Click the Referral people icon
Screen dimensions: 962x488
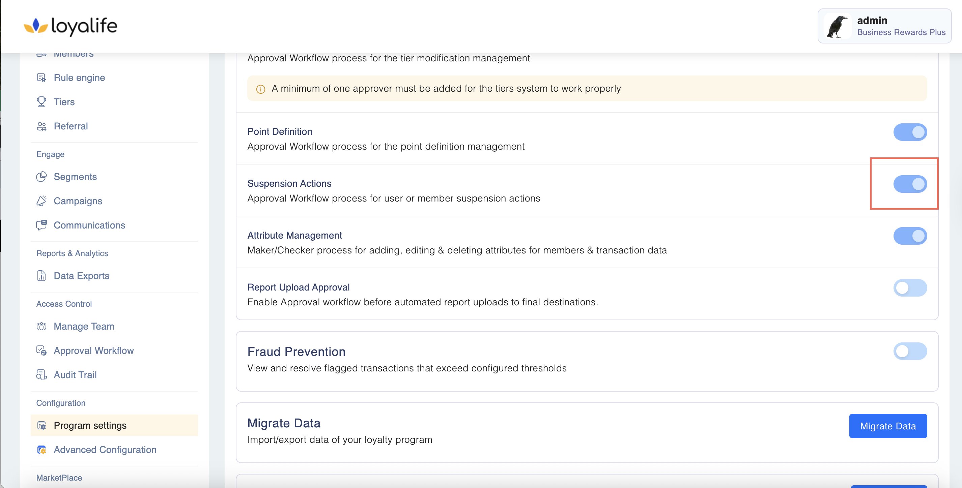coord(41,126)
